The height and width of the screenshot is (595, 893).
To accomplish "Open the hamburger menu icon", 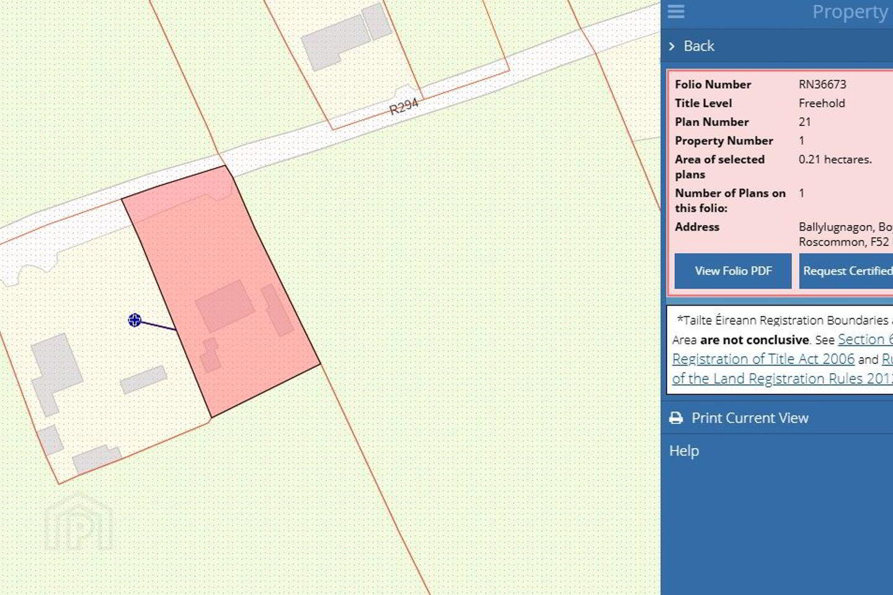I will coord(676,12).
